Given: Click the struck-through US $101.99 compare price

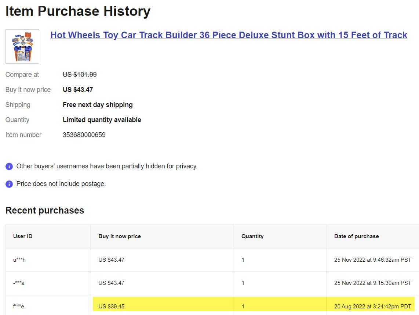Looking at the screenshot, I should click(80, 75).
